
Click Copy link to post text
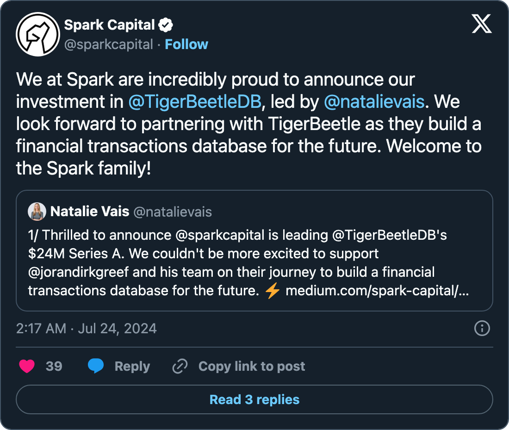tap(252, 367)
